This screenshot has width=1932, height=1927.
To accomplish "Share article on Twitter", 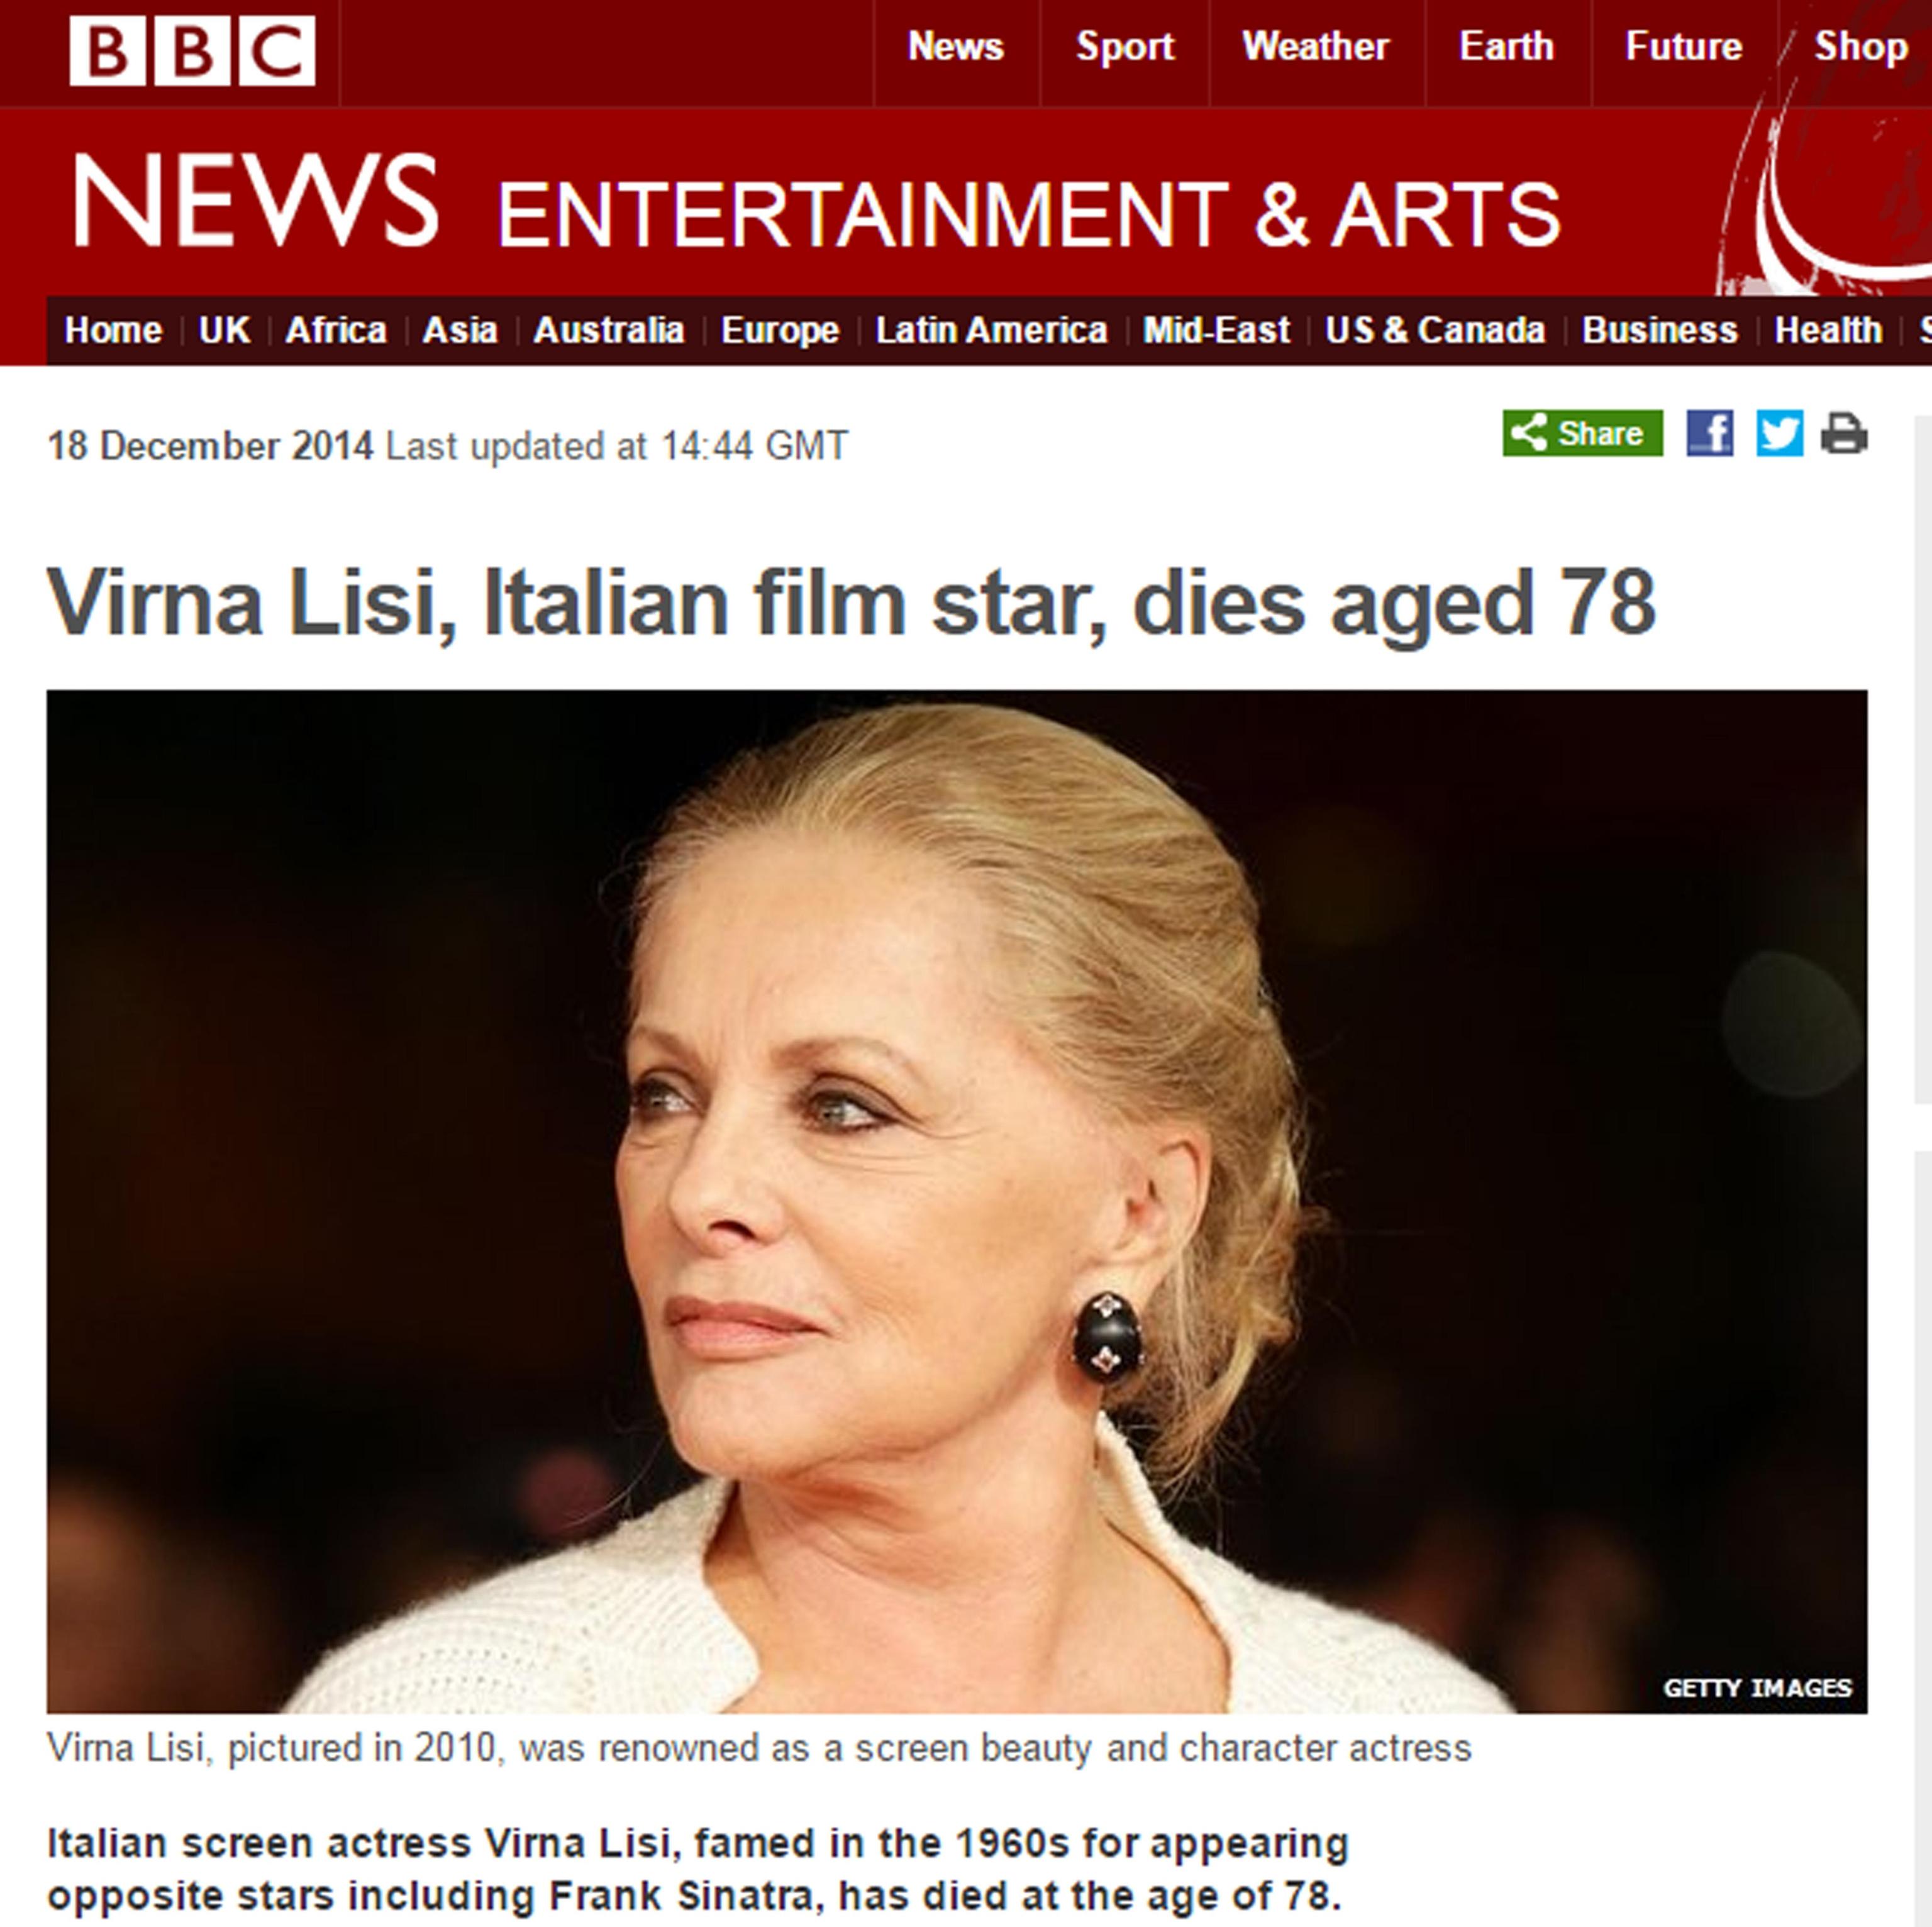I will [1779, 433].
